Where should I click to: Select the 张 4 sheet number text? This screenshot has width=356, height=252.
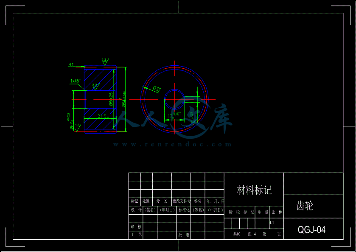click(x=252, y=234)
